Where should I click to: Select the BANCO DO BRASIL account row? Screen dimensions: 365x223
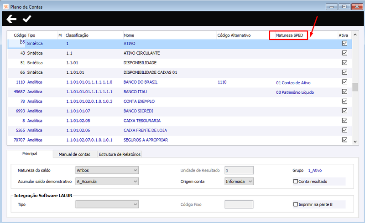point(180,82)
